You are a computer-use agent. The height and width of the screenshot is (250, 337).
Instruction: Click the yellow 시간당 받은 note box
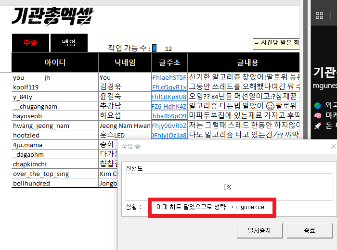tap(276, 44)
